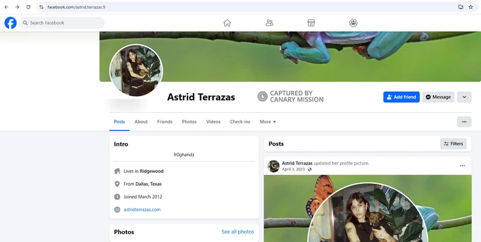Expand the chevron beside Message button

tap(464, 97)
